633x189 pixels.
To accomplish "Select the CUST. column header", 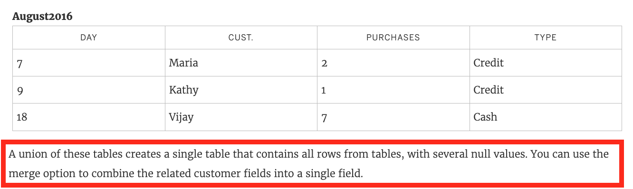I will (241, 38).
